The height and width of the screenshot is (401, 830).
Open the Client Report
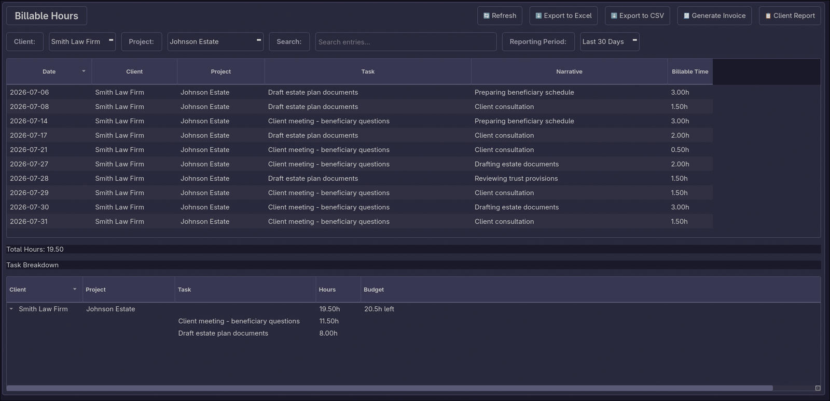coord(790,16)
